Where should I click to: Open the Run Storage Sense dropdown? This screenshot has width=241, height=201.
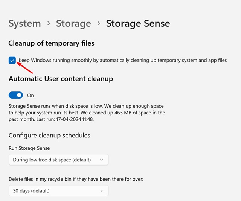pyautogui.click(x=58, y=160)
